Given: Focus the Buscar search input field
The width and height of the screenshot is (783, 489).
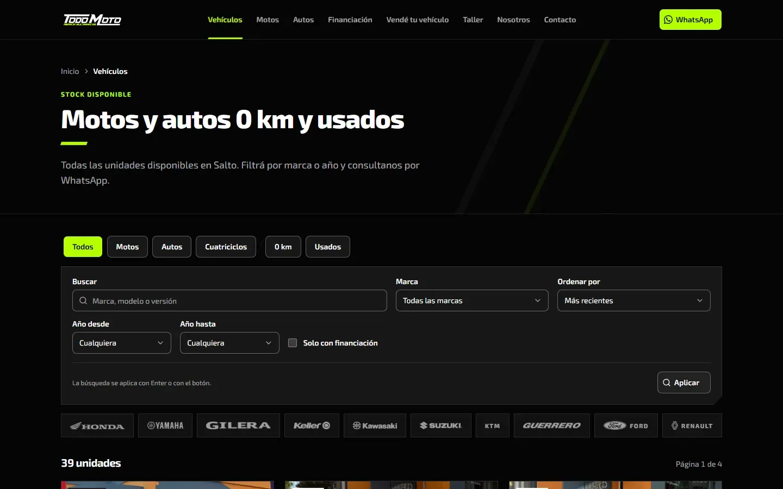Looking at the screenshot, I should coord(229,300).
